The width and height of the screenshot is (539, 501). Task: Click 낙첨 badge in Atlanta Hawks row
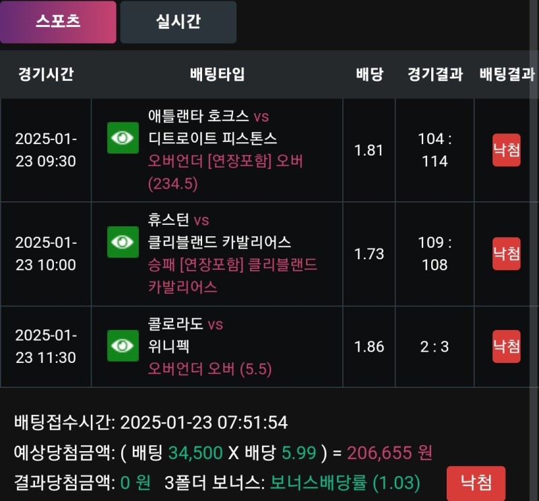click(x=506, y=149)
